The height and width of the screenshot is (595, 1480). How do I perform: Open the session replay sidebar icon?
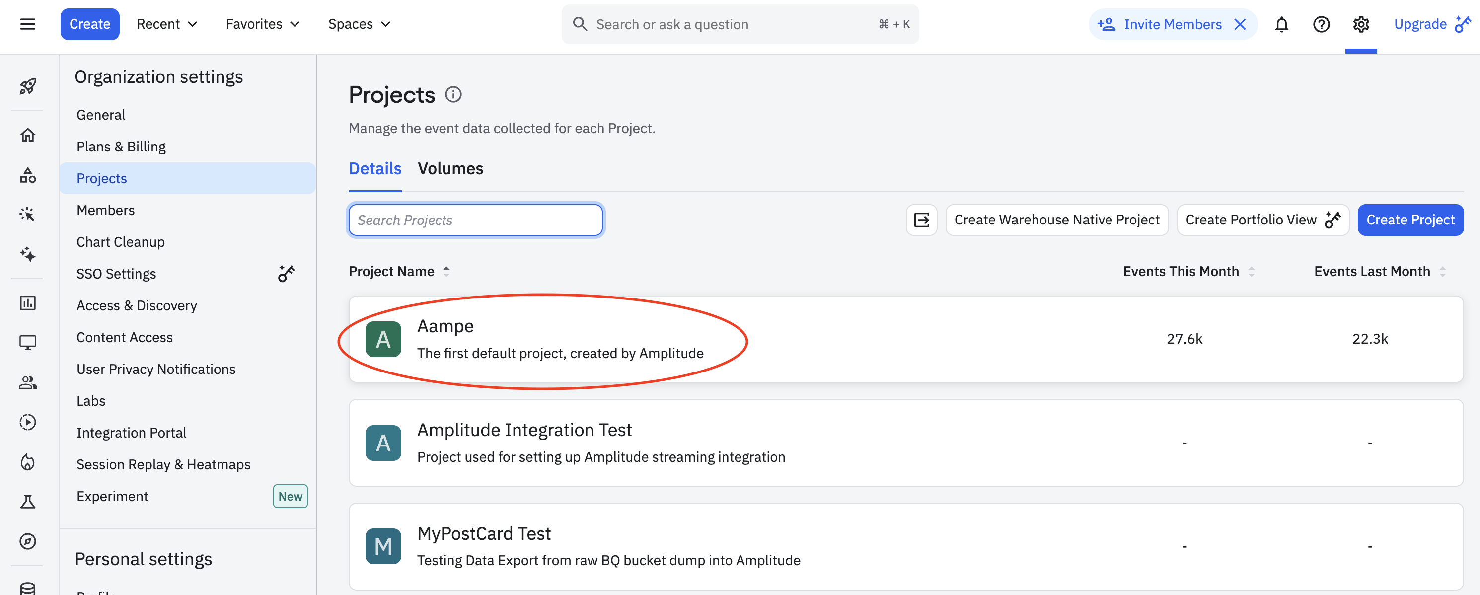[28, 422]
